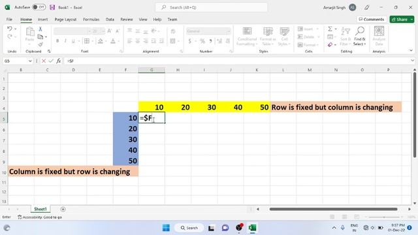Open the File menu
This screenshot has height=235, width=418.
(9, 19)
